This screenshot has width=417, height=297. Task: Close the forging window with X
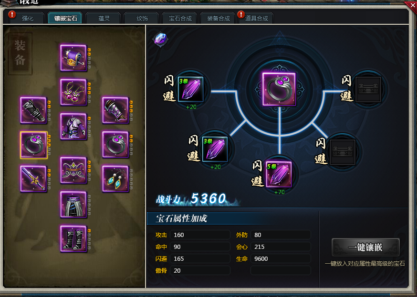(x=413, y=5)
